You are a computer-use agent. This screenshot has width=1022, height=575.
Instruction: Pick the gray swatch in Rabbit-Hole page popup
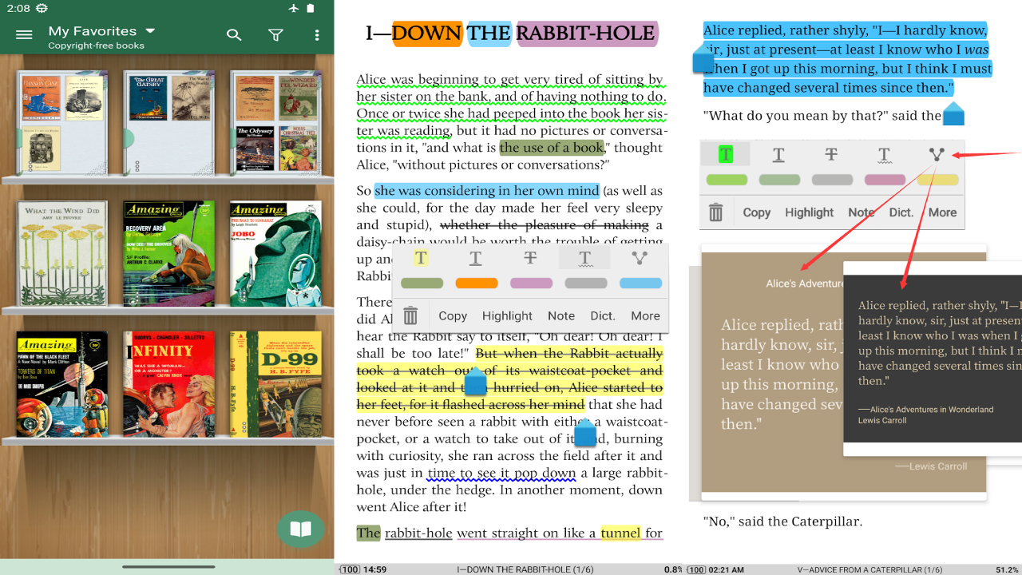586,283
